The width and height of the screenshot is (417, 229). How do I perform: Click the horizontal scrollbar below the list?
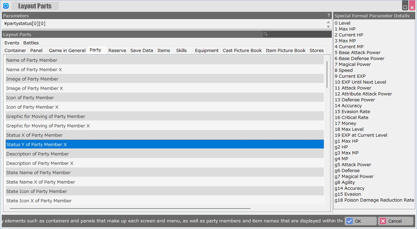(x=130, y=209)
